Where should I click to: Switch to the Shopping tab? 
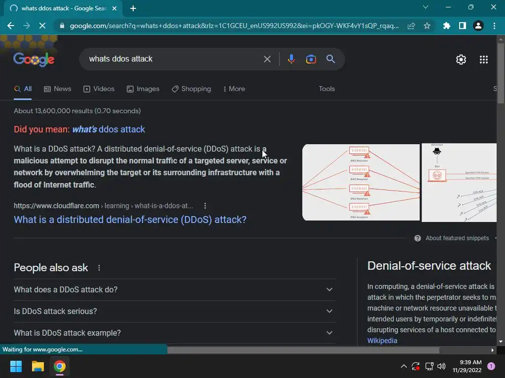point(191,89)
